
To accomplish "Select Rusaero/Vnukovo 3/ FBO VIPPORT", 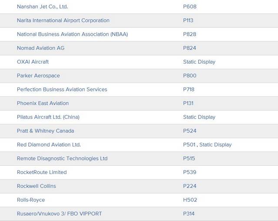I will (59, 214).
